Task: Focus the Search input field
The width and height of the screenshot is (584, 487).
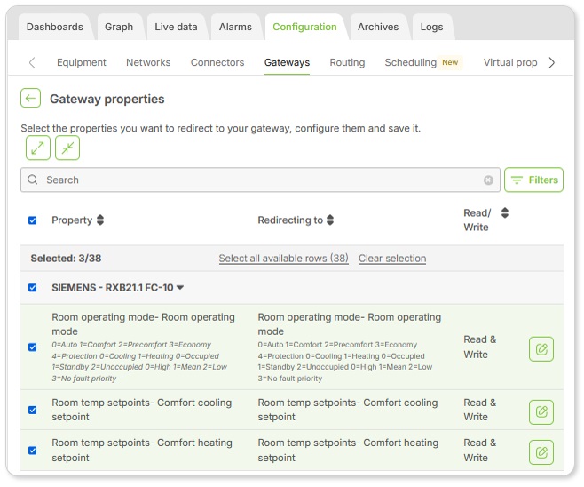Action: point(260,180)
